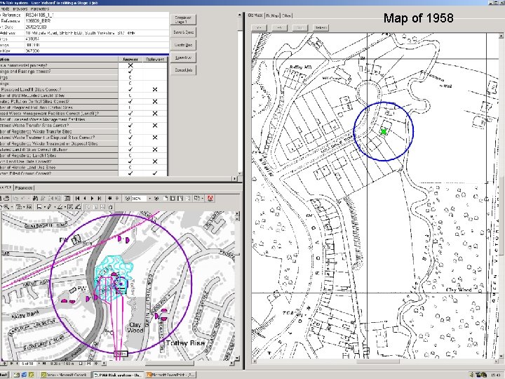Open Inbox - Microsoft Outlook from taskbar

65,375
